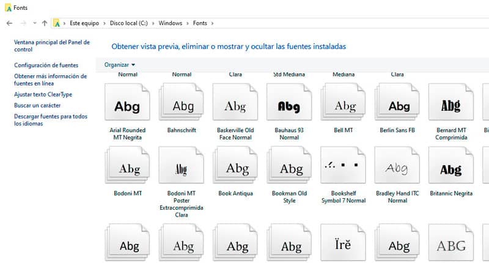Screen dimensions: 489x263
Task: Select the Baskerville Old Face Normal font icon
Action: (x=235, y=102)
